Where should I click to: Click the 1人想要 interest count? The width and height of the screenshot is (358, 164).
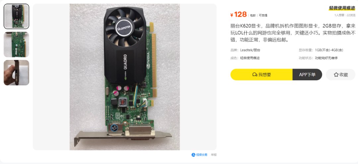coord(339,15)
